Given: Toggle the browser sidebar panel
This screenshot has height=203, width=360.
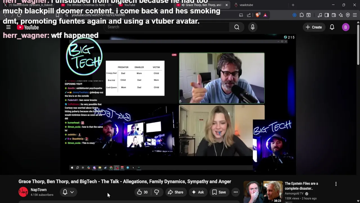Looking at the screenshot, I should (327, 15).
